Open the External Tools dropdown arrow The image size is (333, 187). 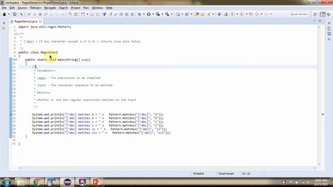coord(172,14)
